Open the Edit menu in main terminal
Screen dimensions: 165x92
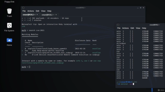pos(37,11)
